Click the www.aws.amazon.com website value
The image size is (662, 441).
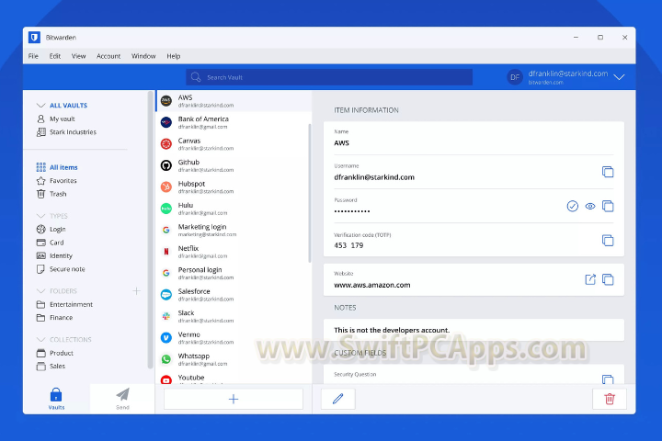(x=372, y=285)
